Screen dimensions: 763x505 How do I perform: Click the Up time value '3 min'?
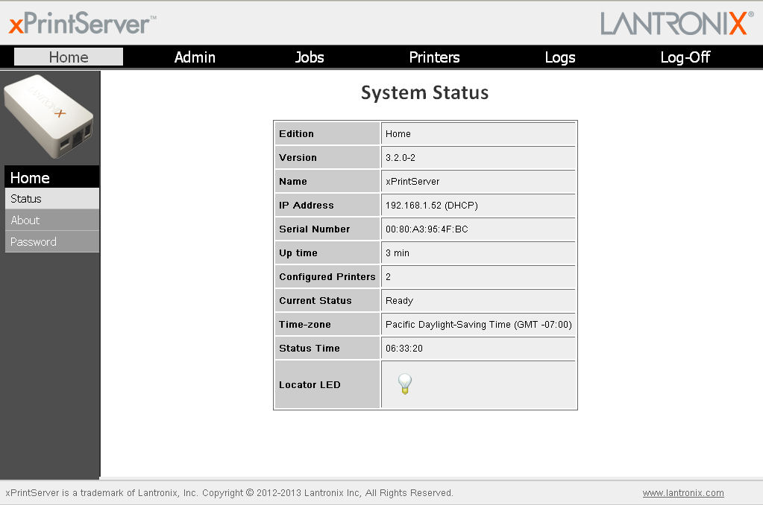tap(398, 252)
